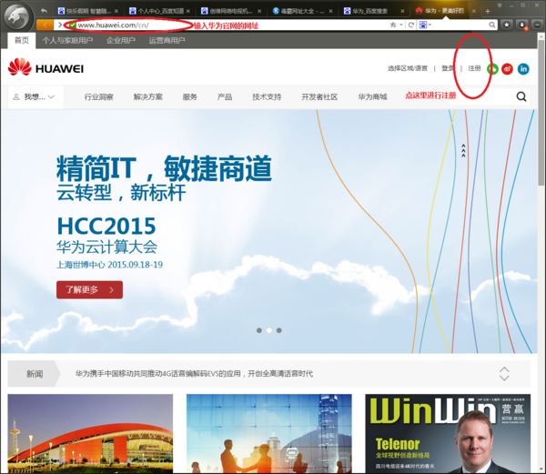
Task: Click the site search magnifier icon
Action: click(x=521, y=96)
